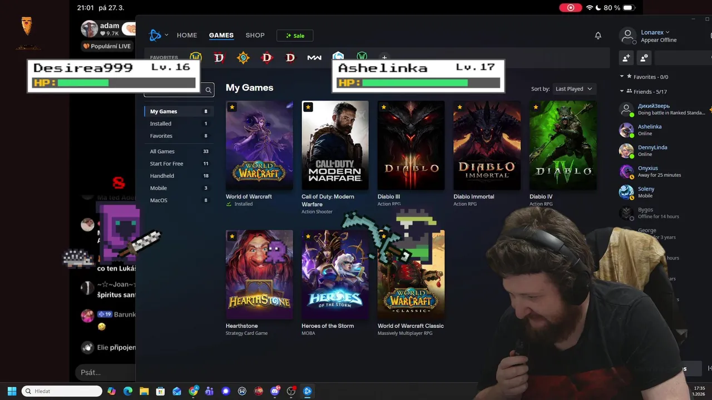Open Microsoft Store from the taskbar
712x400 pixels.
[x=160, y=391]
